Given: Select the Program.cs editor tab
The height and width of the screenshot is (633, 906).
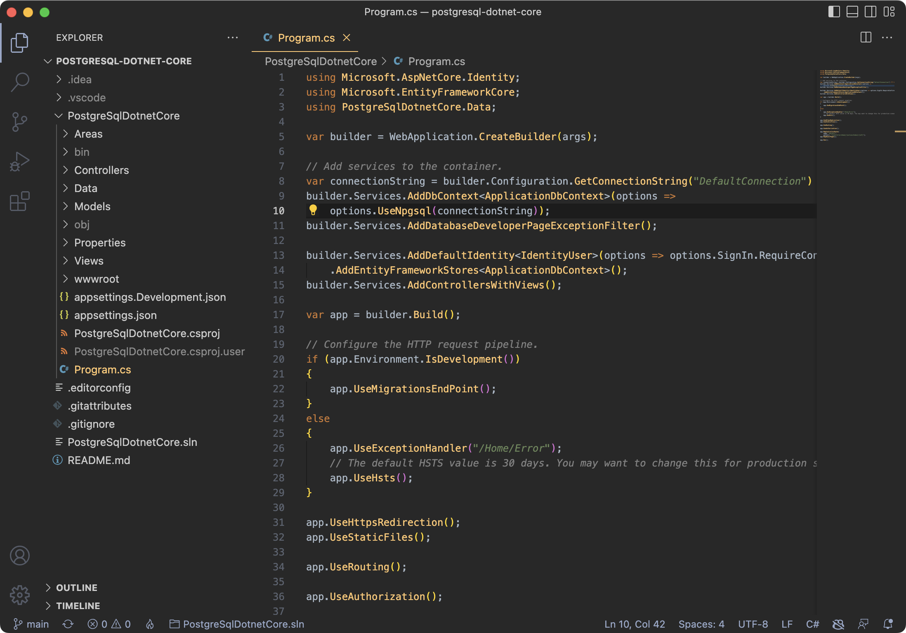Looking at the screenshot, I should pyautogui.click(x=306, y=38).
